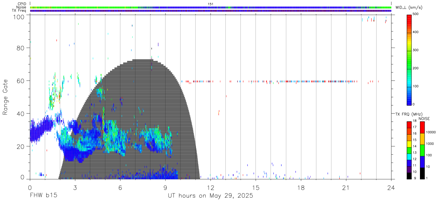Click the Noise color strip bar
The width and height of the screenshot is (440, 203).
211,7
